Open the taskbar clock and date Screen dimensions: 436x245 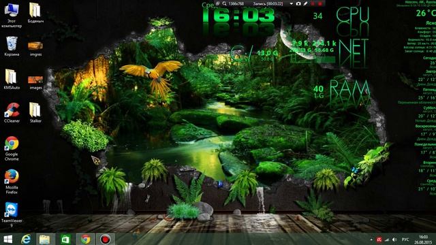423,240
